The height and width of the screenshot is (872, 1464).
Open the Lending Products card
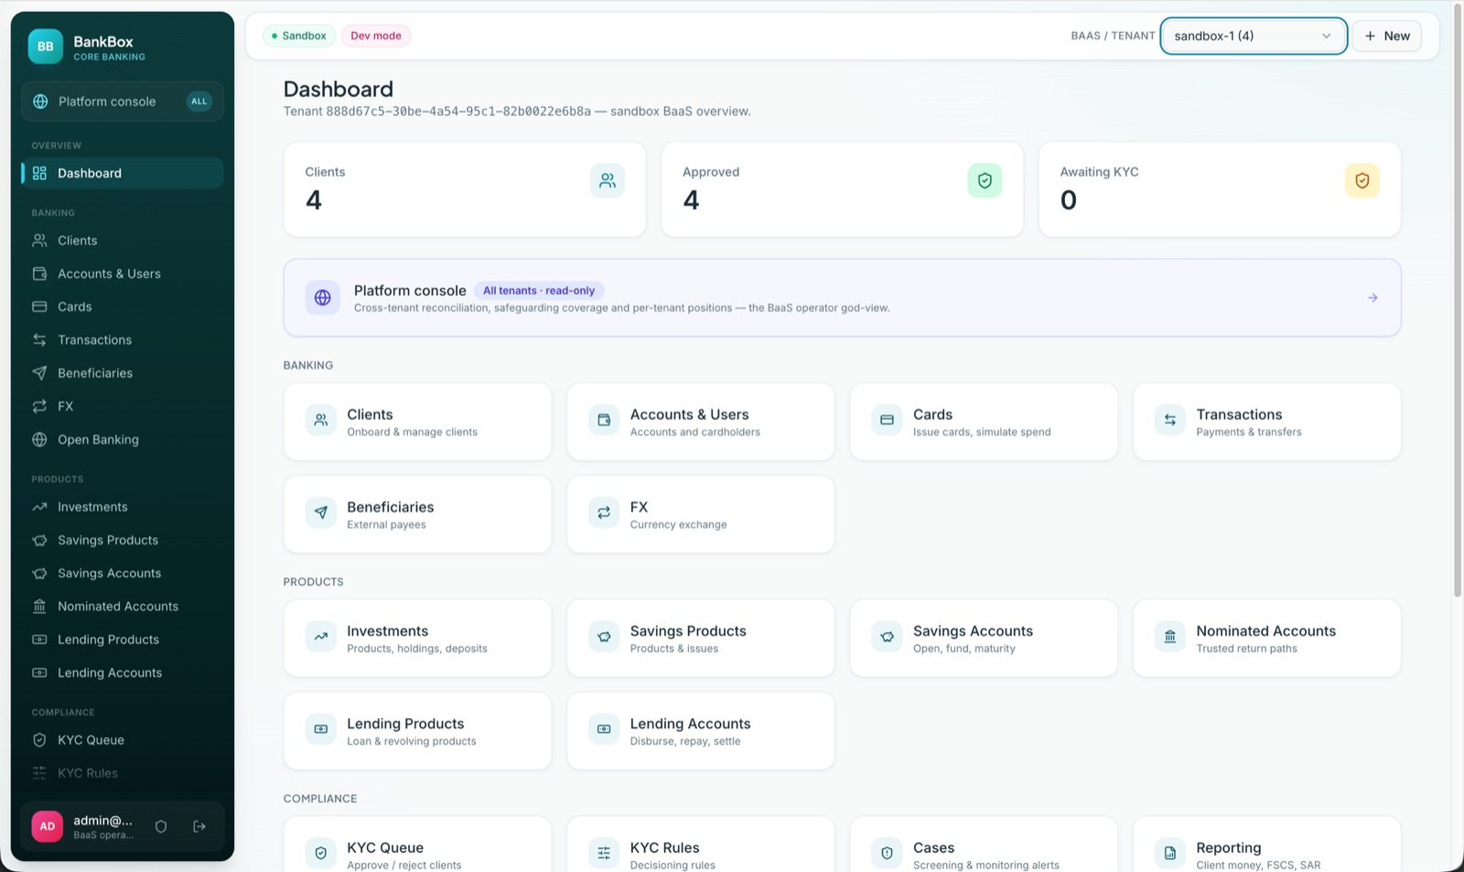point(417,731)
